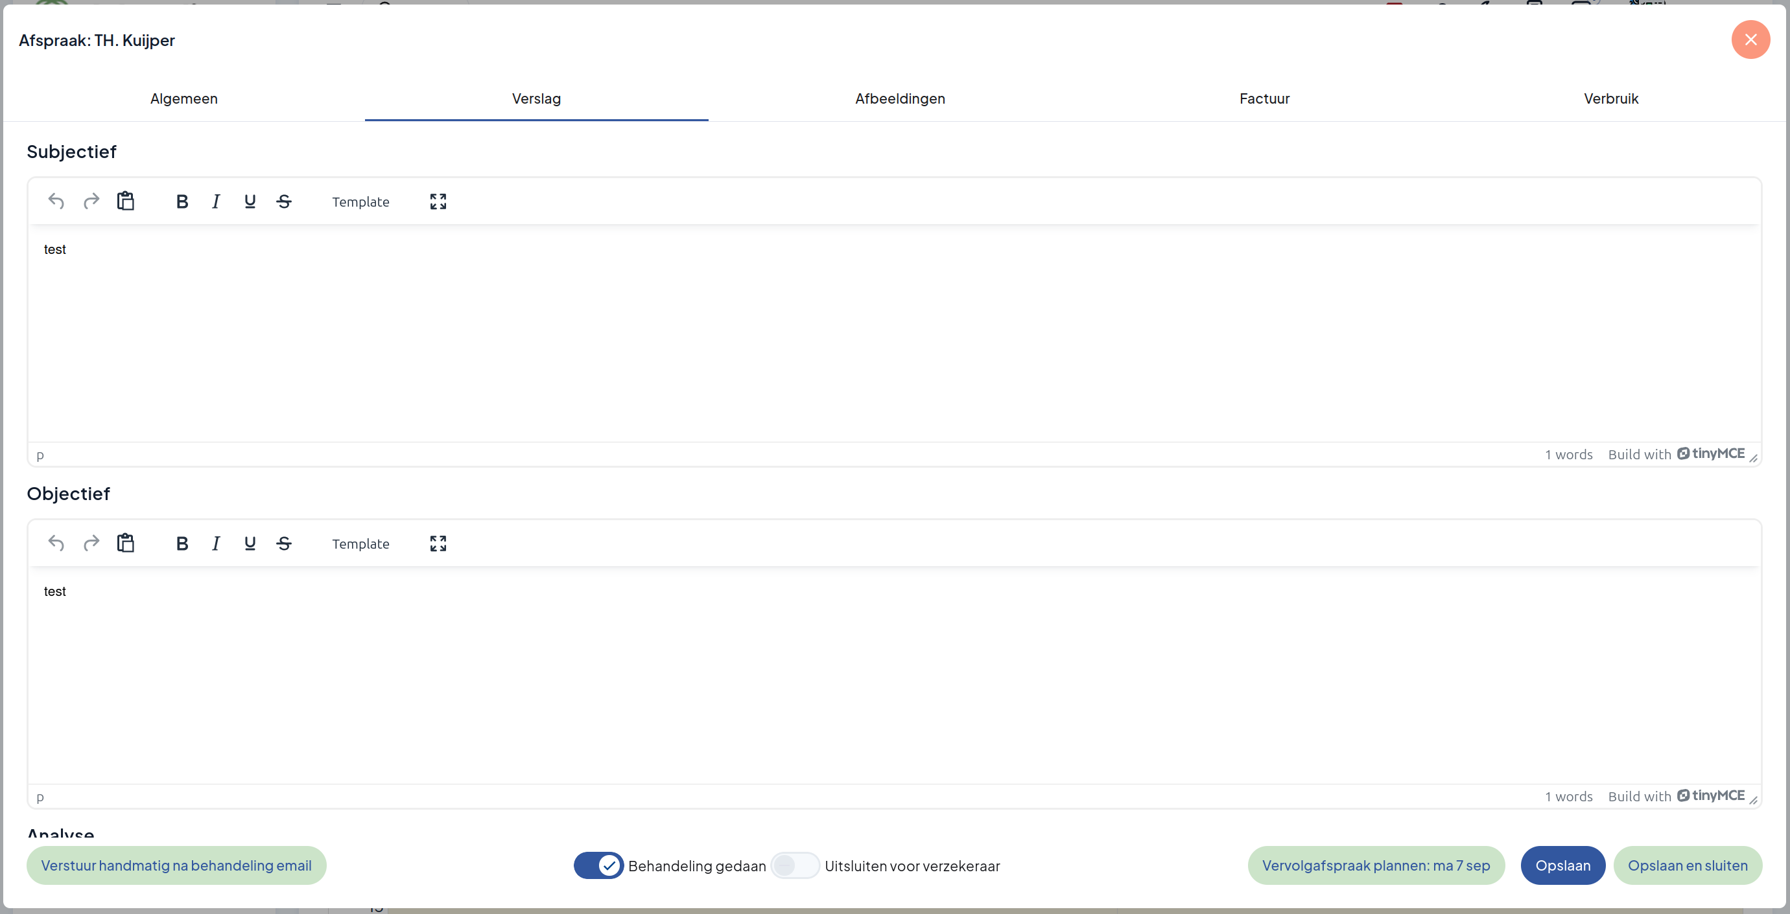Click the Objectief editor resize handle
The width and height of the screenshot is (1790, 914).
pyautogui.click(x=1753, y=799)
